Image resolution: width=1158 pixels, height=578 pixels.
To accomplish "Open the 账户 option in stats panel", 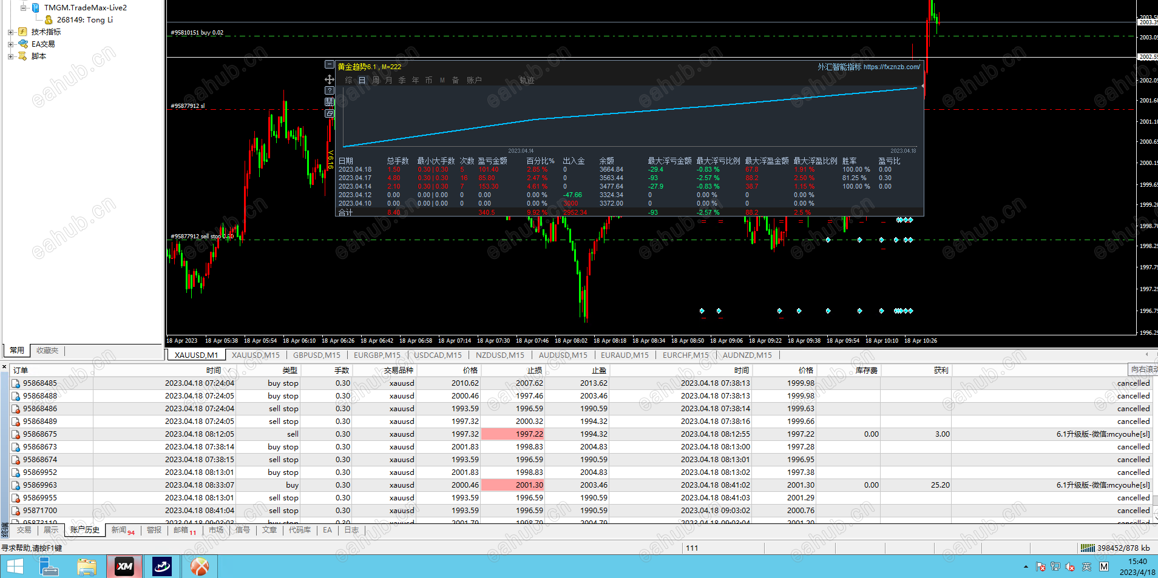I will click(474, 80).
